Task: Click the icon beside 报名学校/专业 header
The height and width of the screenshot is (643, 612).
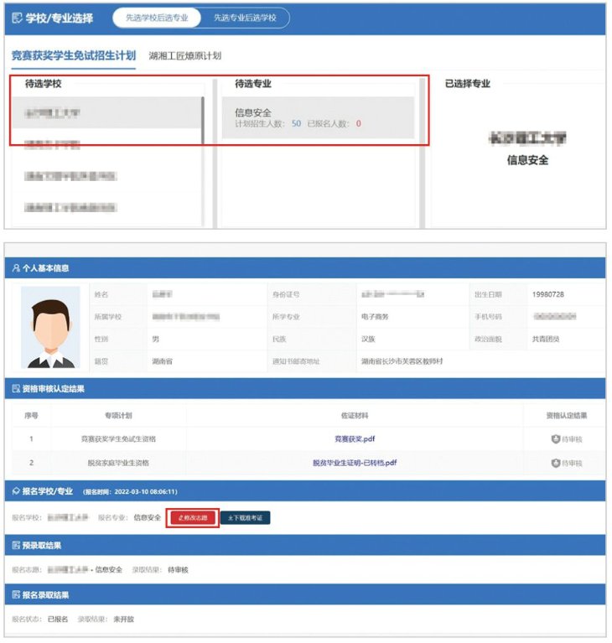Action: (x=16, y=491)
